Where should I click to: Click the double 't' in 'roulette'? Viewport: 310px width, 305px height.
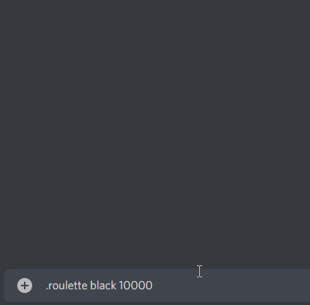(78, 286)
